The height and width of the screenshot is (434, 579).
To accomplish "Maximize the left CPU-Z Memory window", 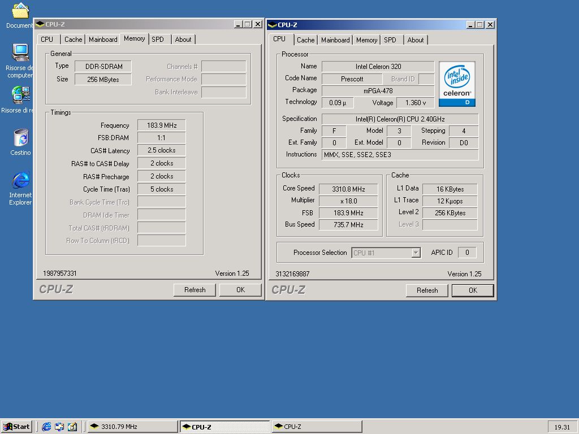I will [248, 24].
